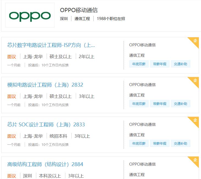Image resolution: width=201 pixels, height=179 pixels.
Task: Click 通信工程 industry in 高级结构工程师 card
Action: [x=137, y=175]
